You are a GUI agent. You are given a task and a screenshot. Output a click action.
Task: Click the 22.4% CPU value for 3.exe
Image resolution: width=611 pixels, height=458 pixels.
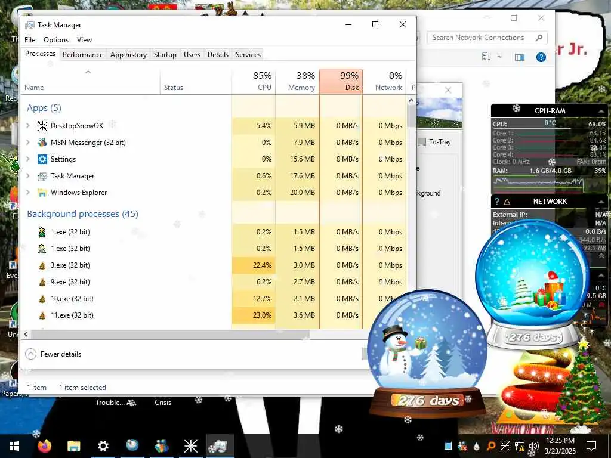tap(262, 265)
